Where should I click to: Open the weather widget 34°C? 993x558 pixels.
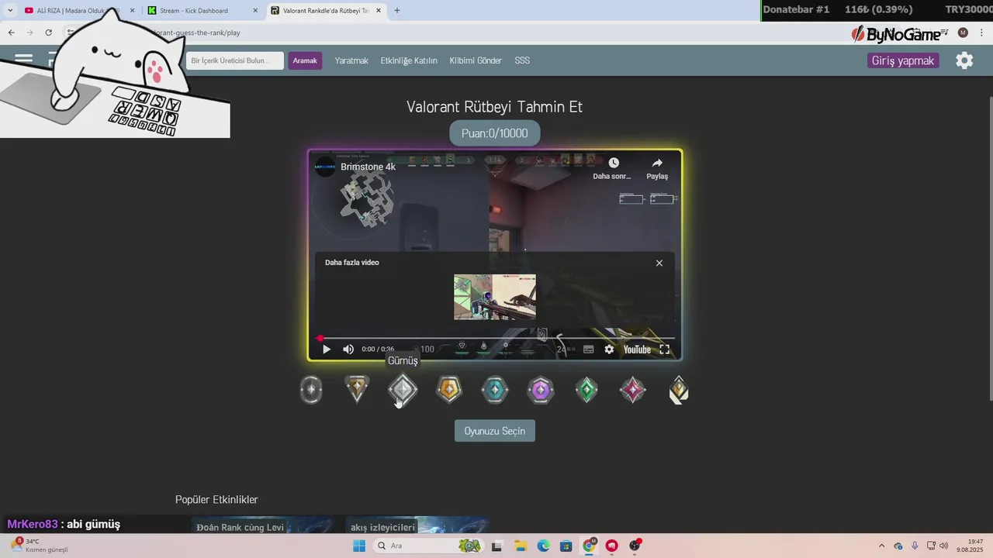coord(39,546)
